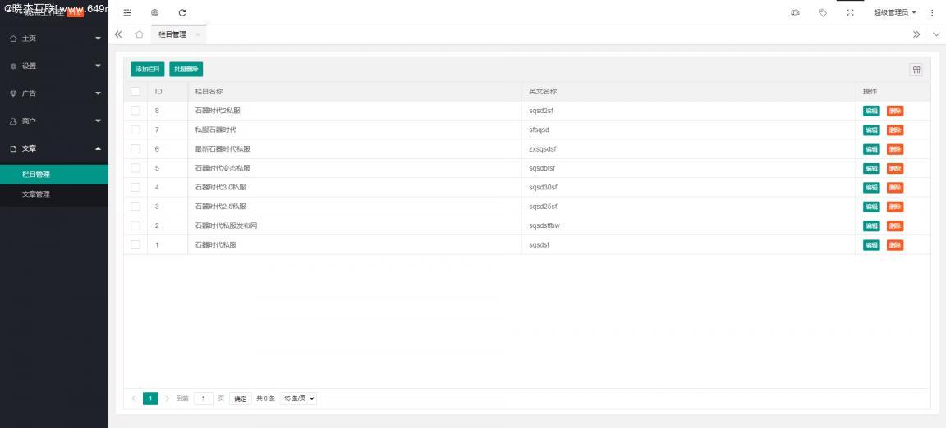
Task: Check the row with ID 8
Action: pos(135,111)
